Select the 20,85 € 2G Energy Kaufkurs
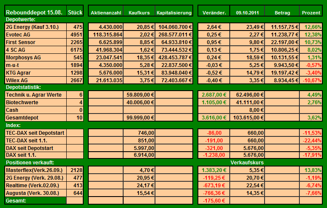Image resolution: width=327 pixels, height=208 pixels. [139, 27]
